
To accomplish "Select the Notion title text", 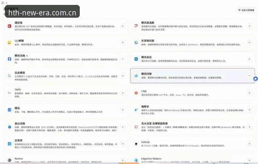I will point(19,158).
